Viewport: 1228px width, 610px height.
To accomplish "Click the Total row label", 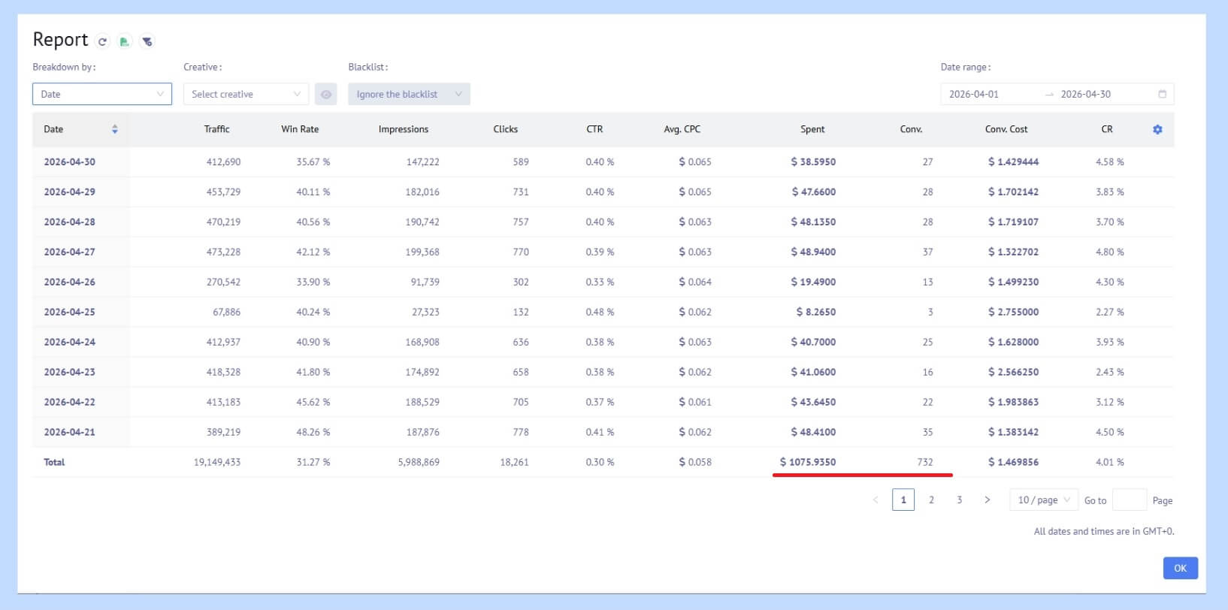I will point(54,462).
